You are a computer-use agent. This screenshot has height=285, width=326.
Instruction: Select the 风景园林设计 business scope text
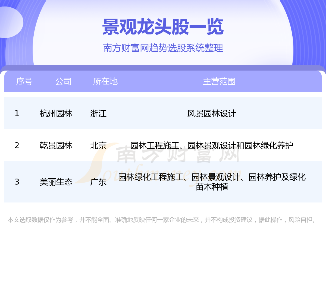[212, 113]
